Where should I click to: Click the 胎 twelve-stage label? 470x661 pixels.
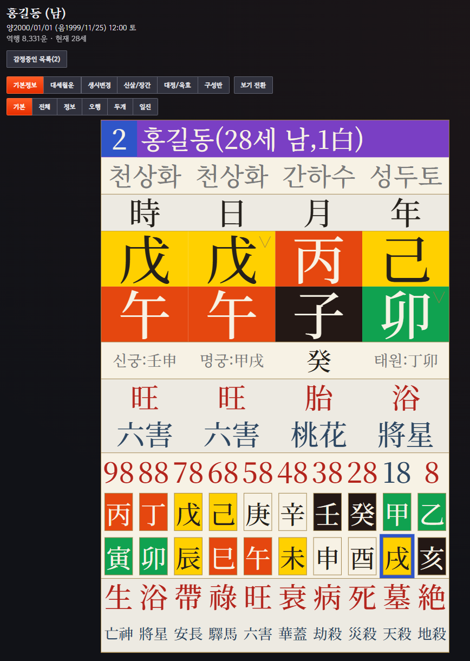(318, 398)
